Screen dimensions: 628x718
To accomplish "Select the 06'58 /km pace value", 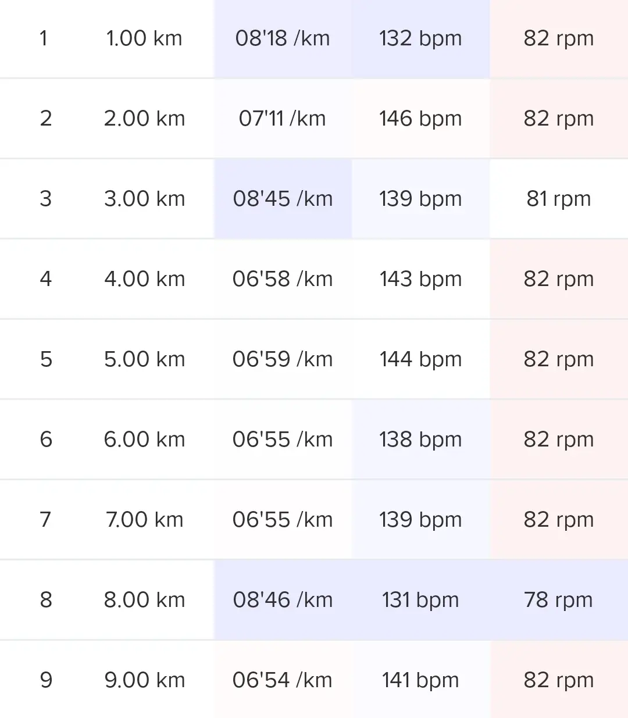I will pos(283,279).
